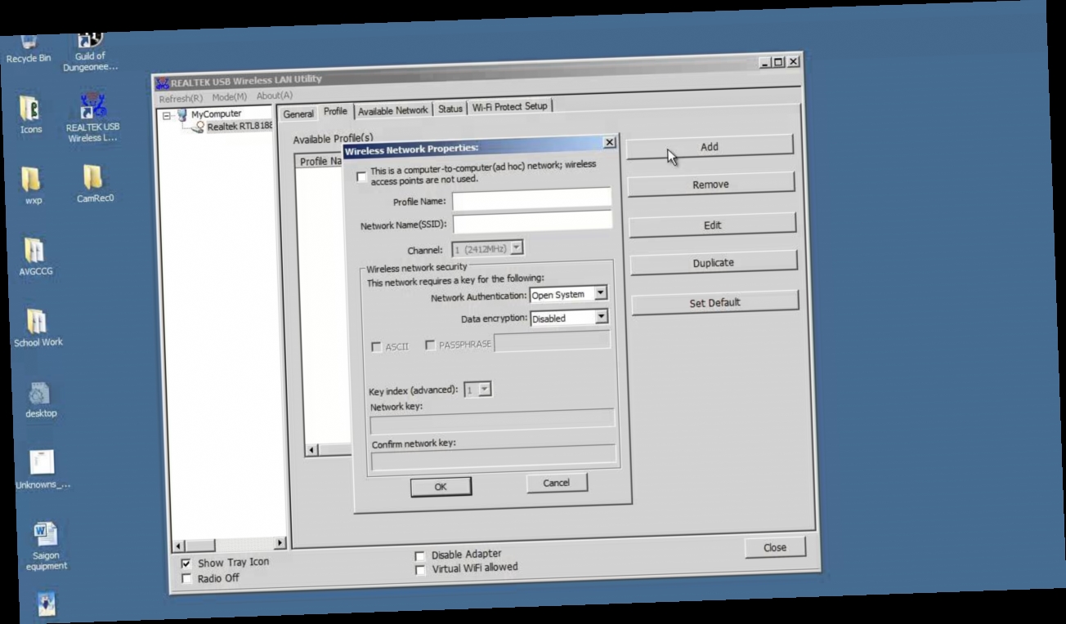Launch REALTEK USB Wireless LAN desktop shortcut

tap(92, 118)
